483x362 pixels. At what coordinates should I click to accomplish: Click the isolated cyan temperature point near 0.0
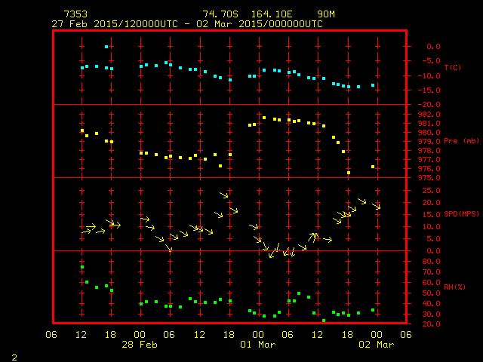[x=106, y=47]
